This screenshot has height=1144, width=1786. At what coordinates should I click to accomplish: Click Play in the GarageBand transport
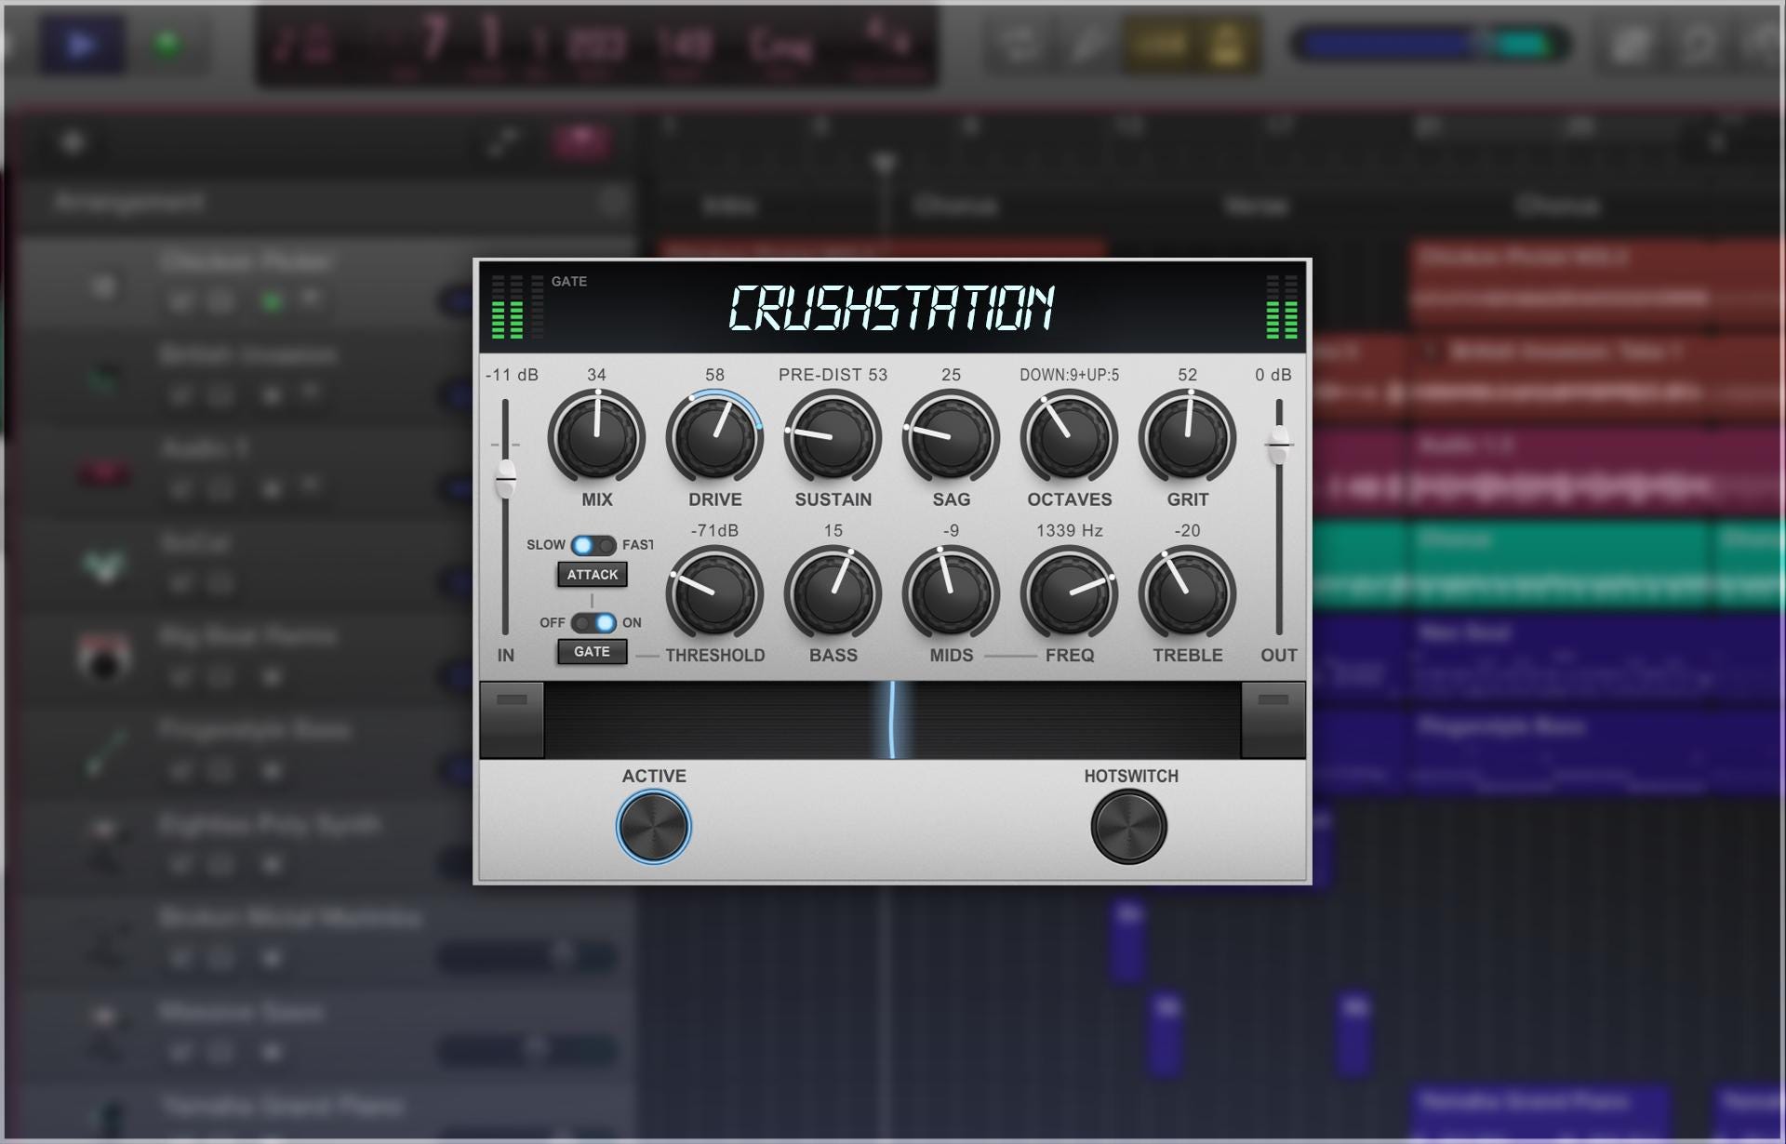pyautogui.click(x=82, y=44)
